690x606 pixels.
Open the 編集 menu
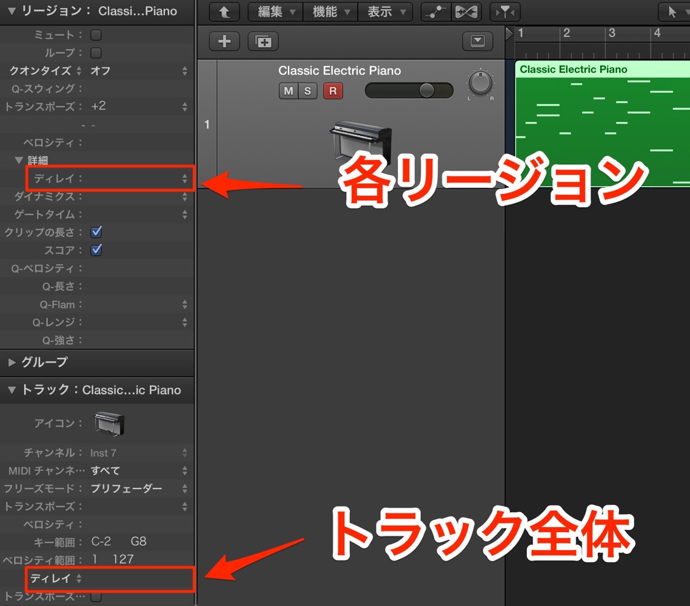pyautogui.click(x=275, y=12)
